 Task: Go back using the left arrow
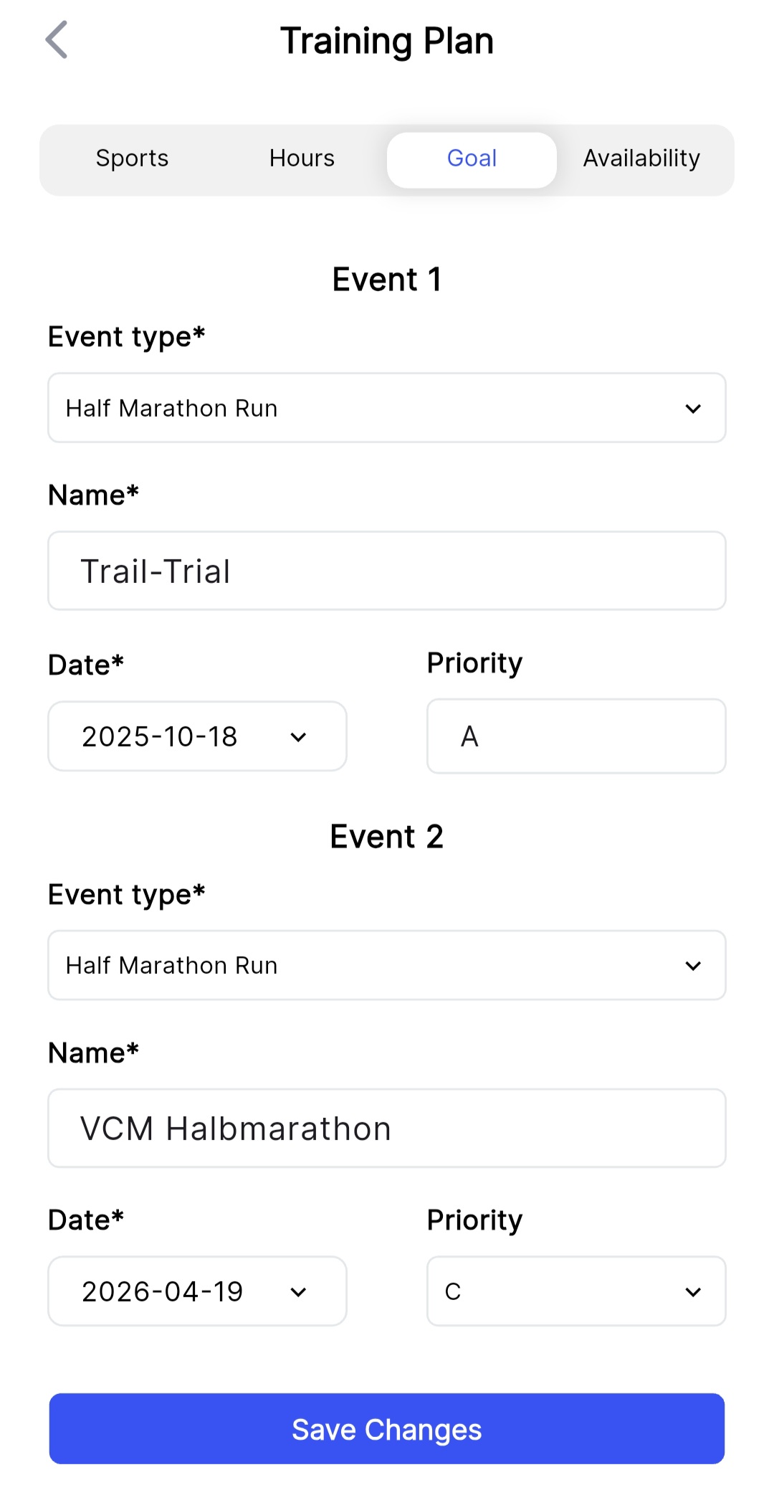(x=57, y=40)
